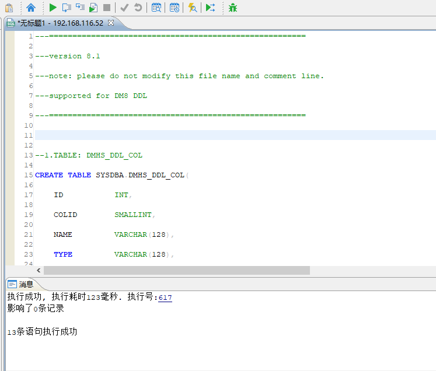Select the 无标题1 - 192.168.116.52 editor tab
The image size is (436, 371).
[x=60, y=23]
